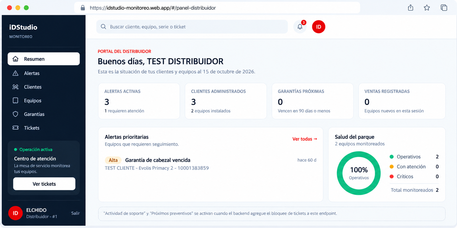This screenshot has height=228, width=457.
Task: Open the Clientes people icon
Action: point(15,87)
